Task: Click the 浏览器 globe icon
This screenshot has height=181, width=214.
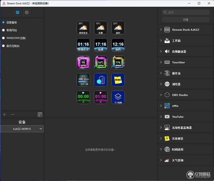Action: coord(167,84)
